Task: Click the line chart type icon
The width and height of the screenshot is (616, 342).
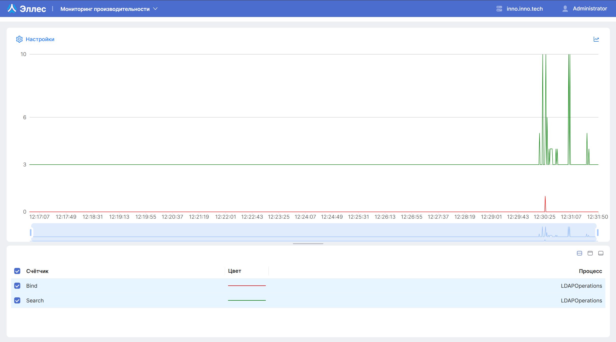Action: point(596,39)
